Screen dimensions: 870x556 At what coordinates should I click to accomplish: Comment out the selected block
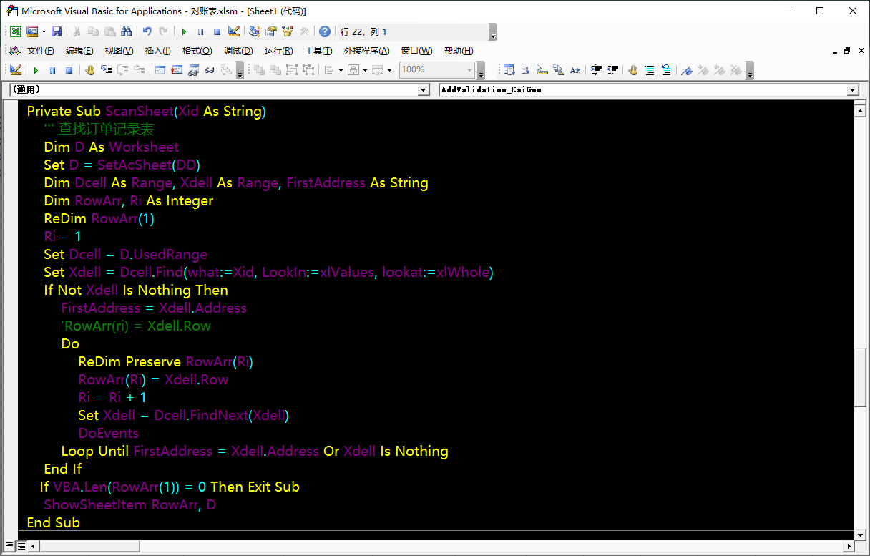click(x=650, y=70)
